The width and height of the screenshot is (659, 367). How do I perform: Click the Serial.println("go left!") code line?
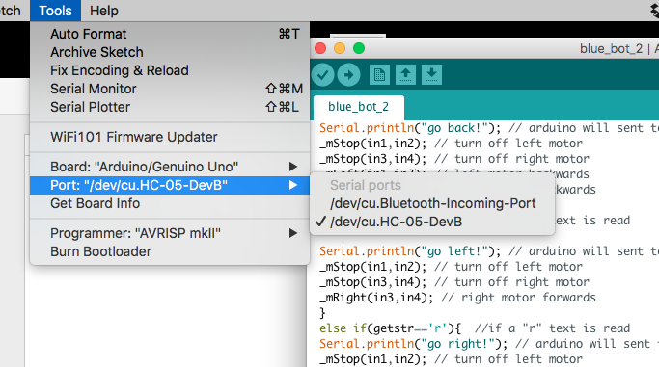pyautogui.click(x=489, y=251)
